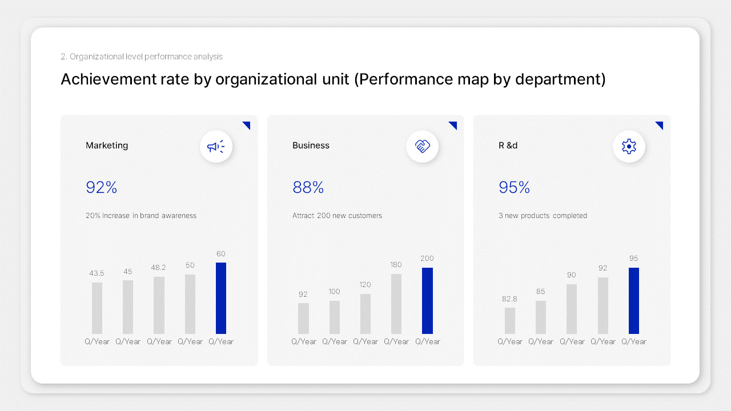Screen dimensions: 731x411
Task: Click the section label numbered 2 above the title
Action: [x=141, y=57]
